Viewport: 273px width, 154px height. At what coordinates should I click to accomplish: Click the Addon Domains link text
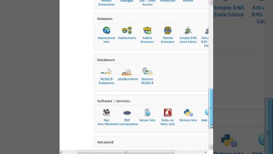pos(147,40)
